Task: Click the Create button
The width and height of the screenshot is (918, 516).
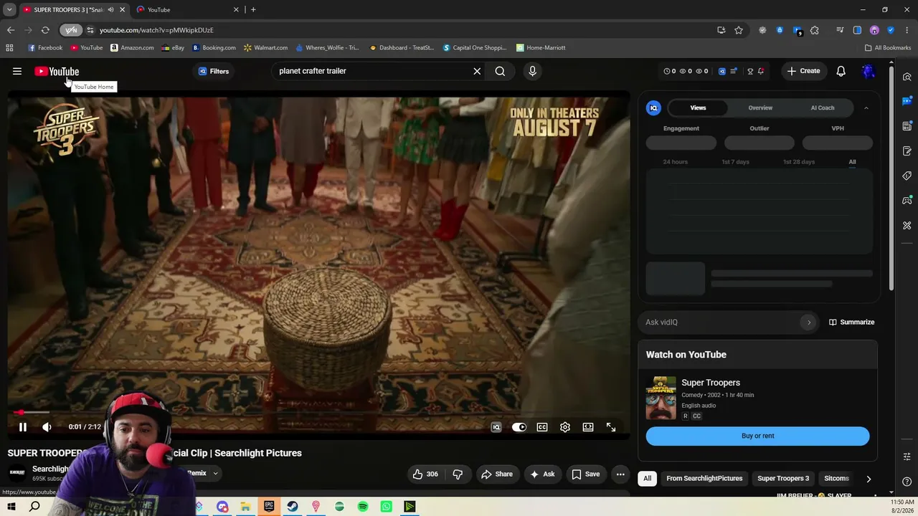Action: (x=803, y=71)
